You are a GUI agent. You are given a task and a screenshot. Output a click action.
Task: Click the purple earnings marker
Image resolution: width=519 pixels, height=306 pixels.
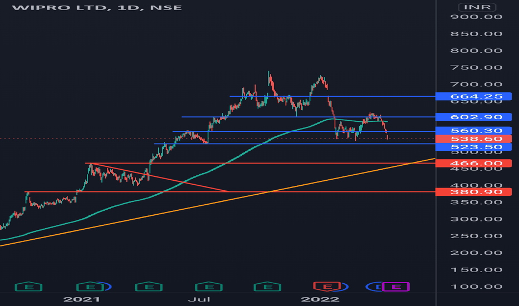396,287
